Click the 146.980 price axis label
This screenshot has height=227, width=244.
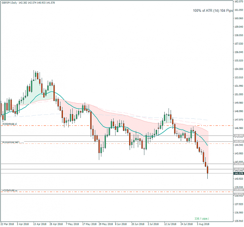239,128
